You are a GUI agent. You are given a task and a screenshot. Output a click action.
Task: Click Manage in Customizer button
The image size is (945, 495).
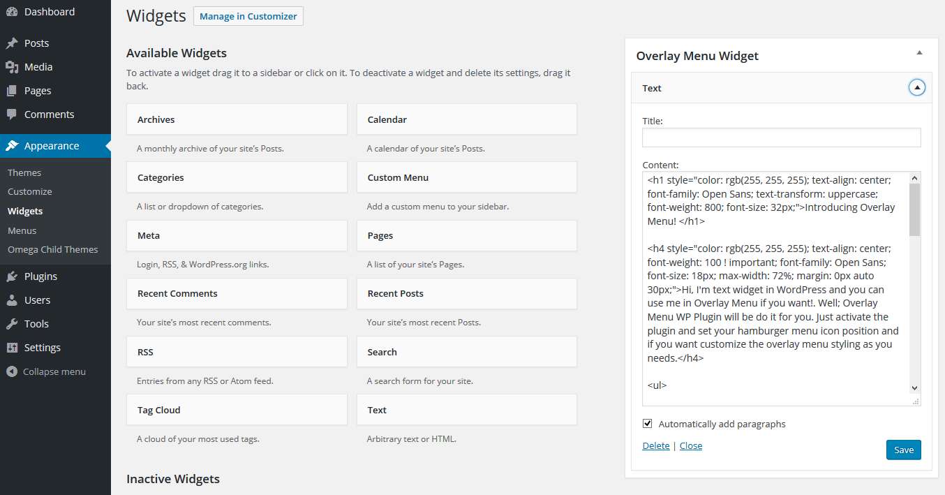click(x=248, y=16)
